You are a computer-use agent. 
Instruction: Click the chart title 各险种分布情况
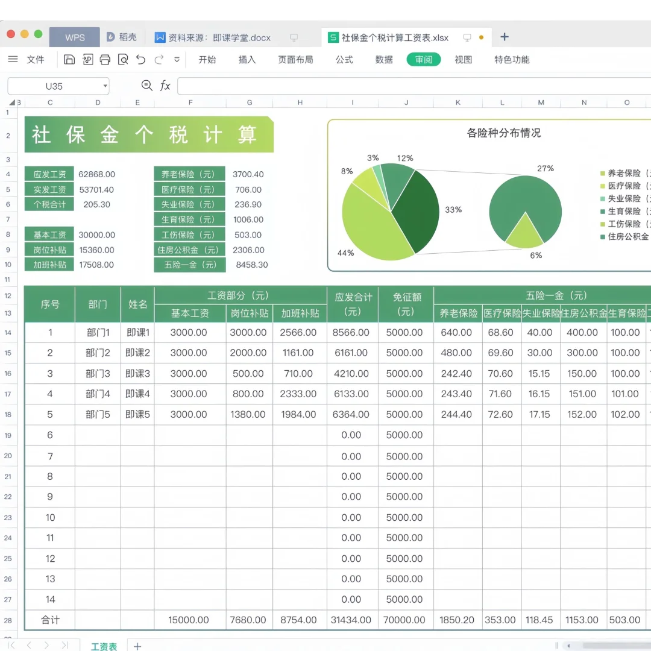click(503, 133)
